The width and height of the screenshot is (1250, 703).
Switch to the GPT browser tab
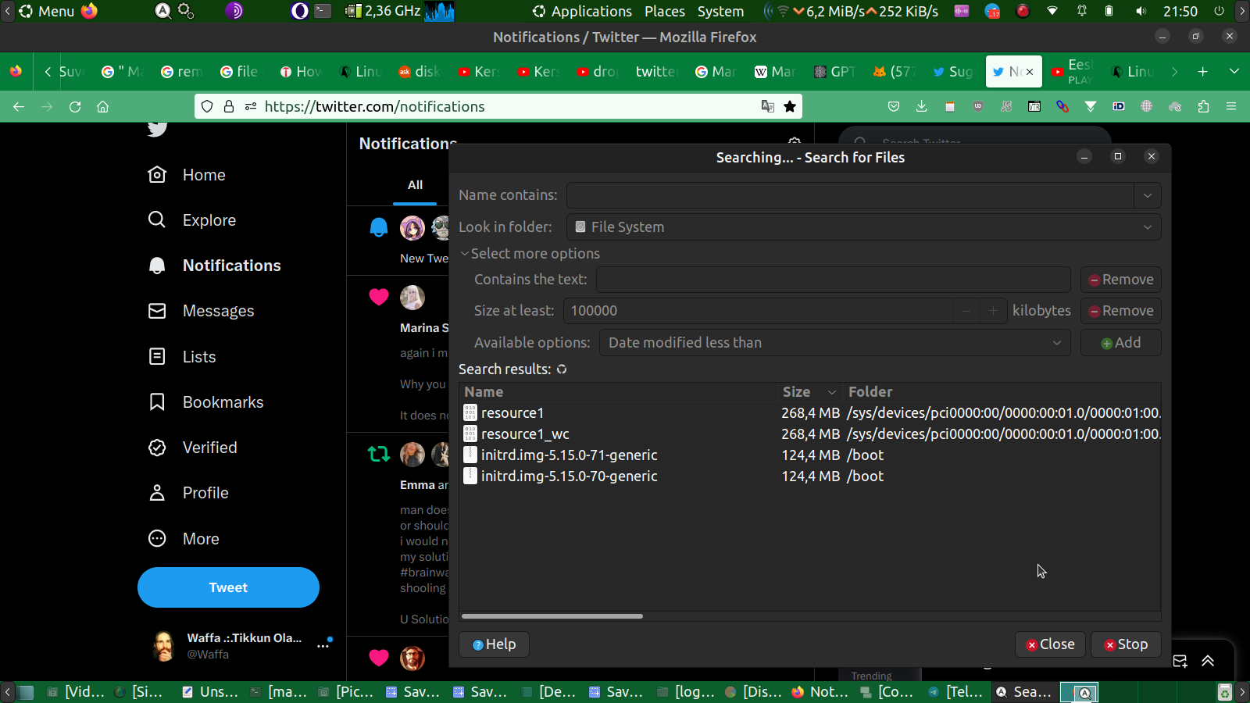(835, 72)
